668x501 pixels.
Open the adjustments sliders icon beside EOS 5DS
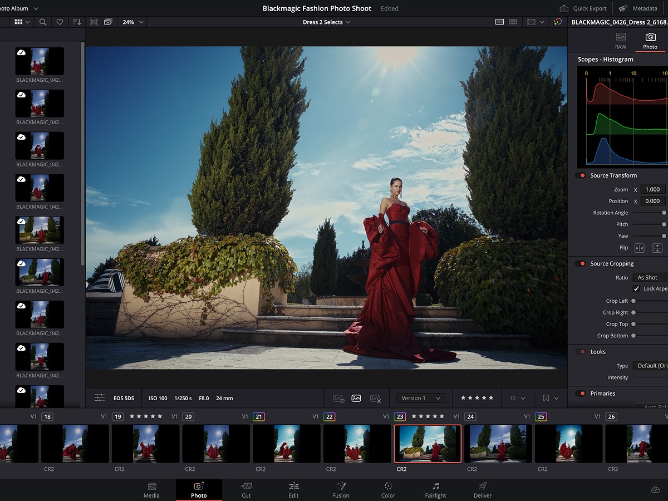[x=100, y=398]
